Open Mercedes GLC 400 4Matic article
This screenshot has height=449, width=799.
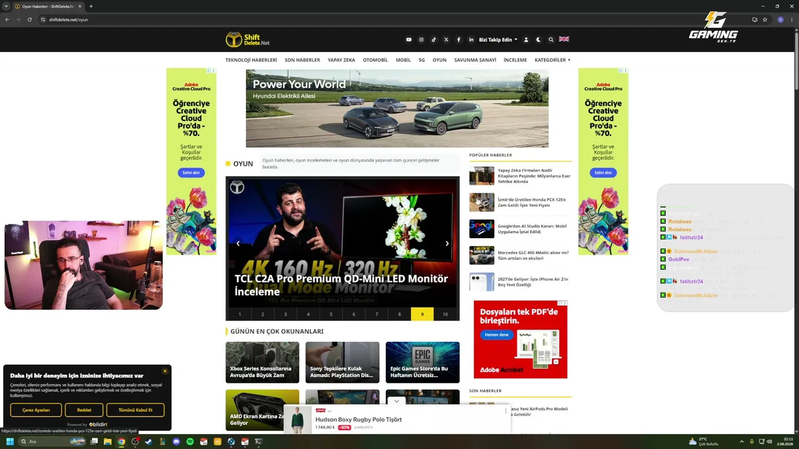pyautogui.click(x=533, y=256)
